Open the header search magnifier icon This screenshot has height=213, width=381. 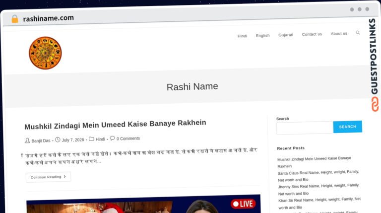(358, 33)
